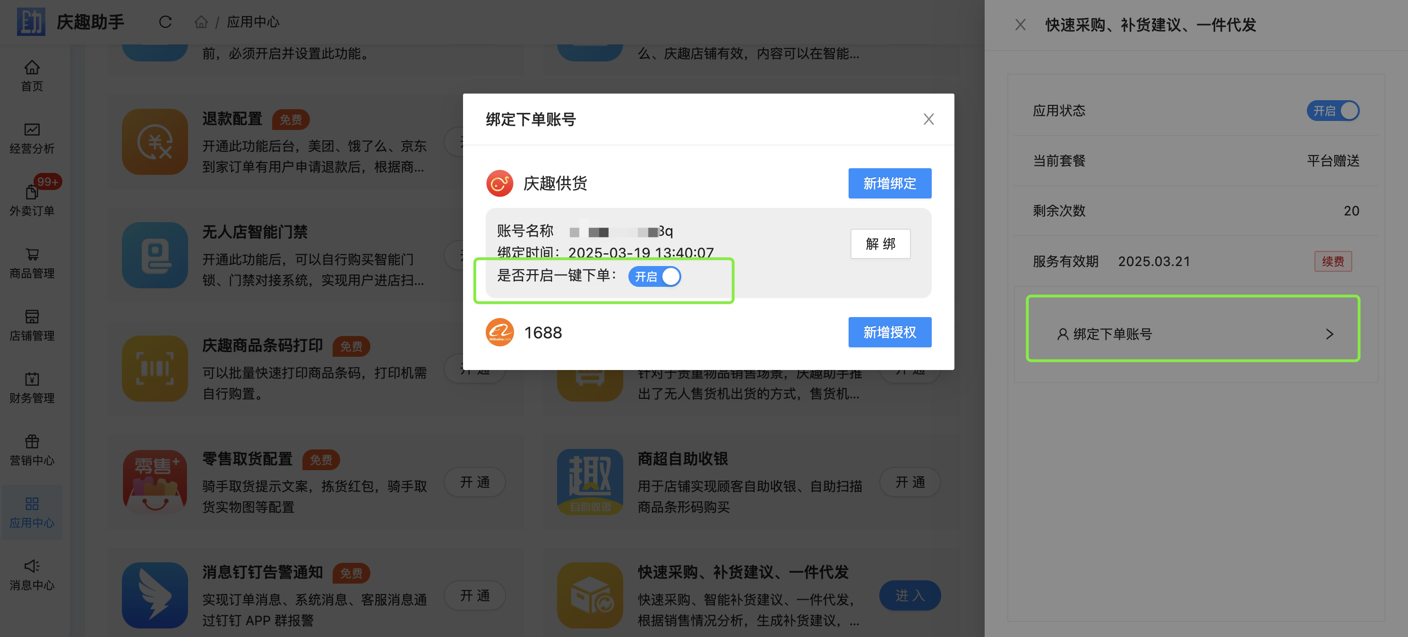Close the 绑定下单账号 dialog
The width and height of the screenshot is (1408, 637).
[928, 119]
